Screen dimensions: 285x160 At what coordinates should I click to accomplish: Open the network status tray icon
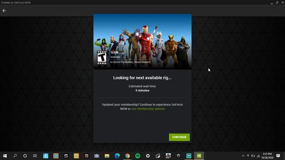pos(258,156)
